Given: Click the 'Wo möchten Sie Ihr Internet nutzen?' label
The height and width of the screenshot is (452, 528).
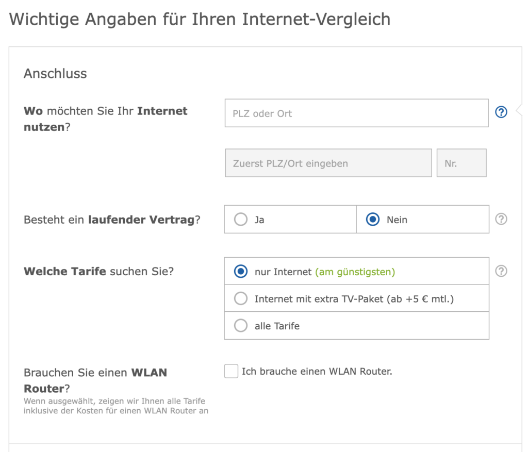Looking at the screenshot, I should (105, 119).
